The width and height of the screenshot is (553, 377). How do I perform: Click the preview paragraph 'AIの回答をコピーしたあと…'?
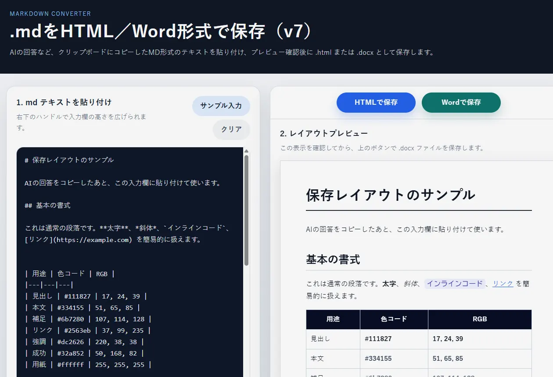(405, 229)
